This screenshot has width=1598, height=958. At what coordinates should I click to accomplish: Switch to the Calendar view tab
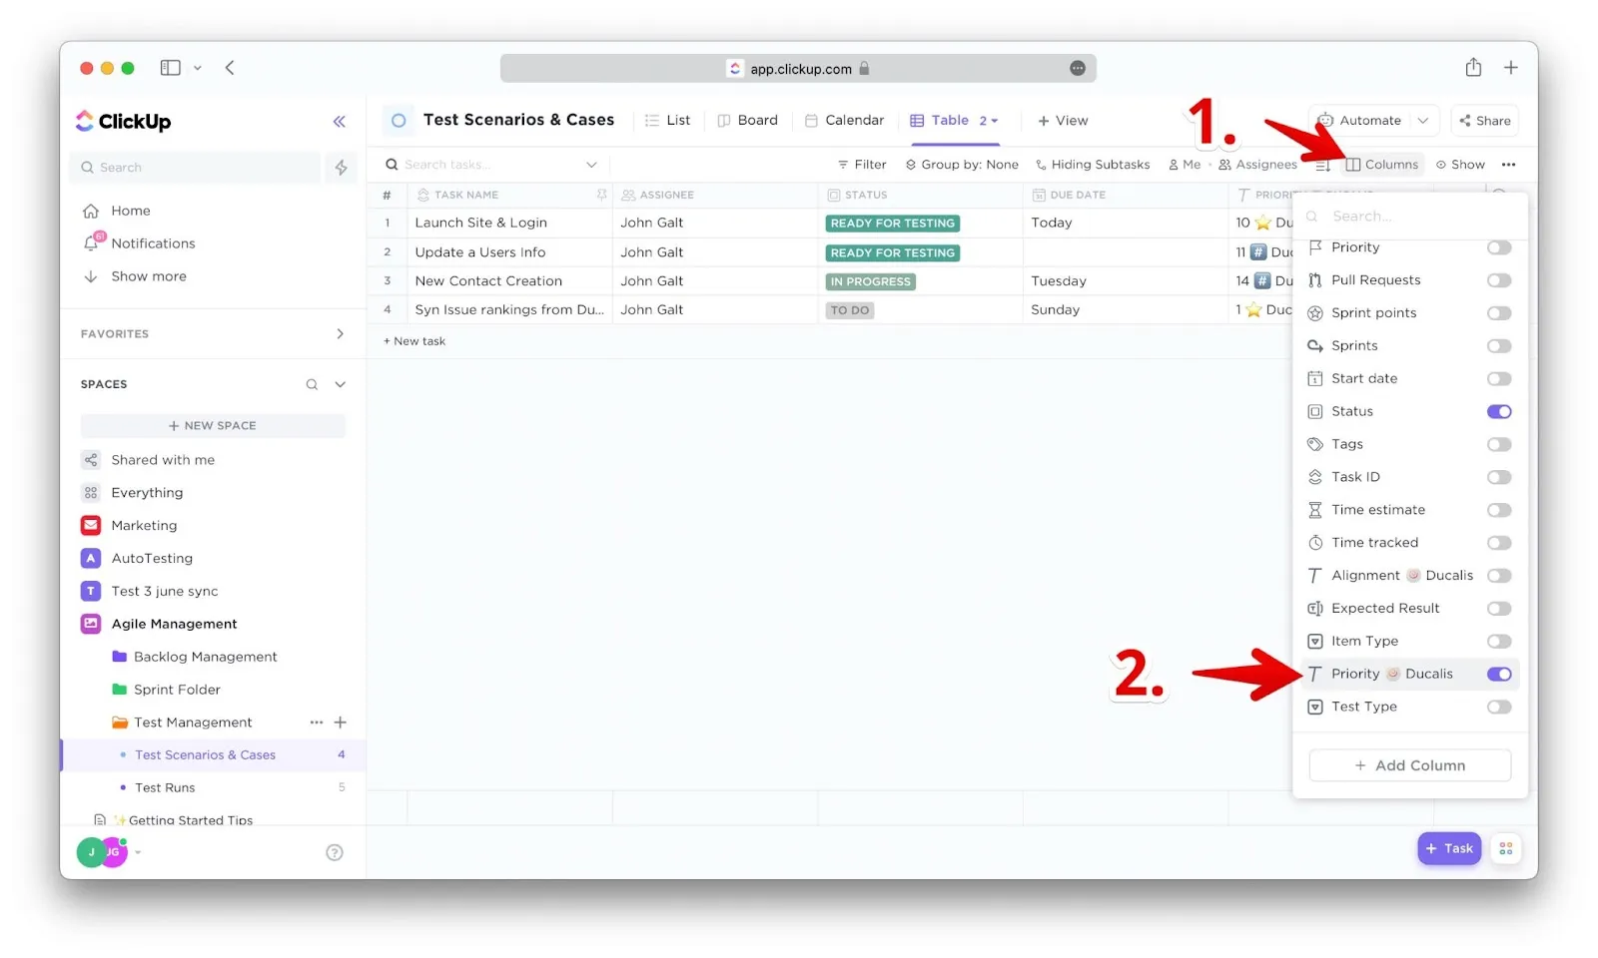point(844,121)
